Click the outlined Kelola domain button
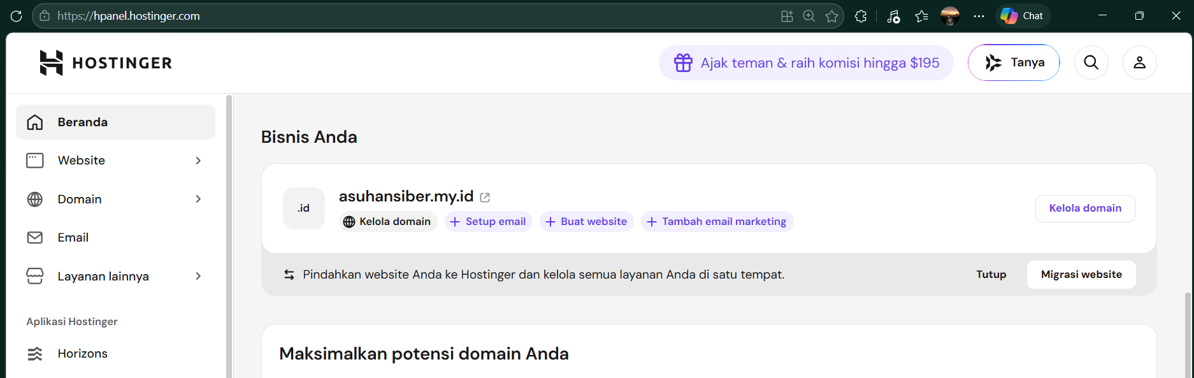The image size is (1194, 378). [x=1085, y=208]
